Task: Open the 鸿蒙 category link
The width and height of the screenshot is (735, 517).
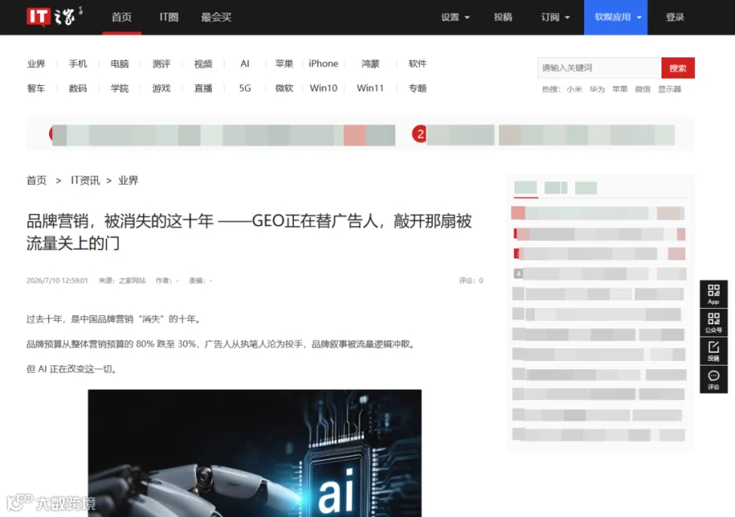Action: 370,64
